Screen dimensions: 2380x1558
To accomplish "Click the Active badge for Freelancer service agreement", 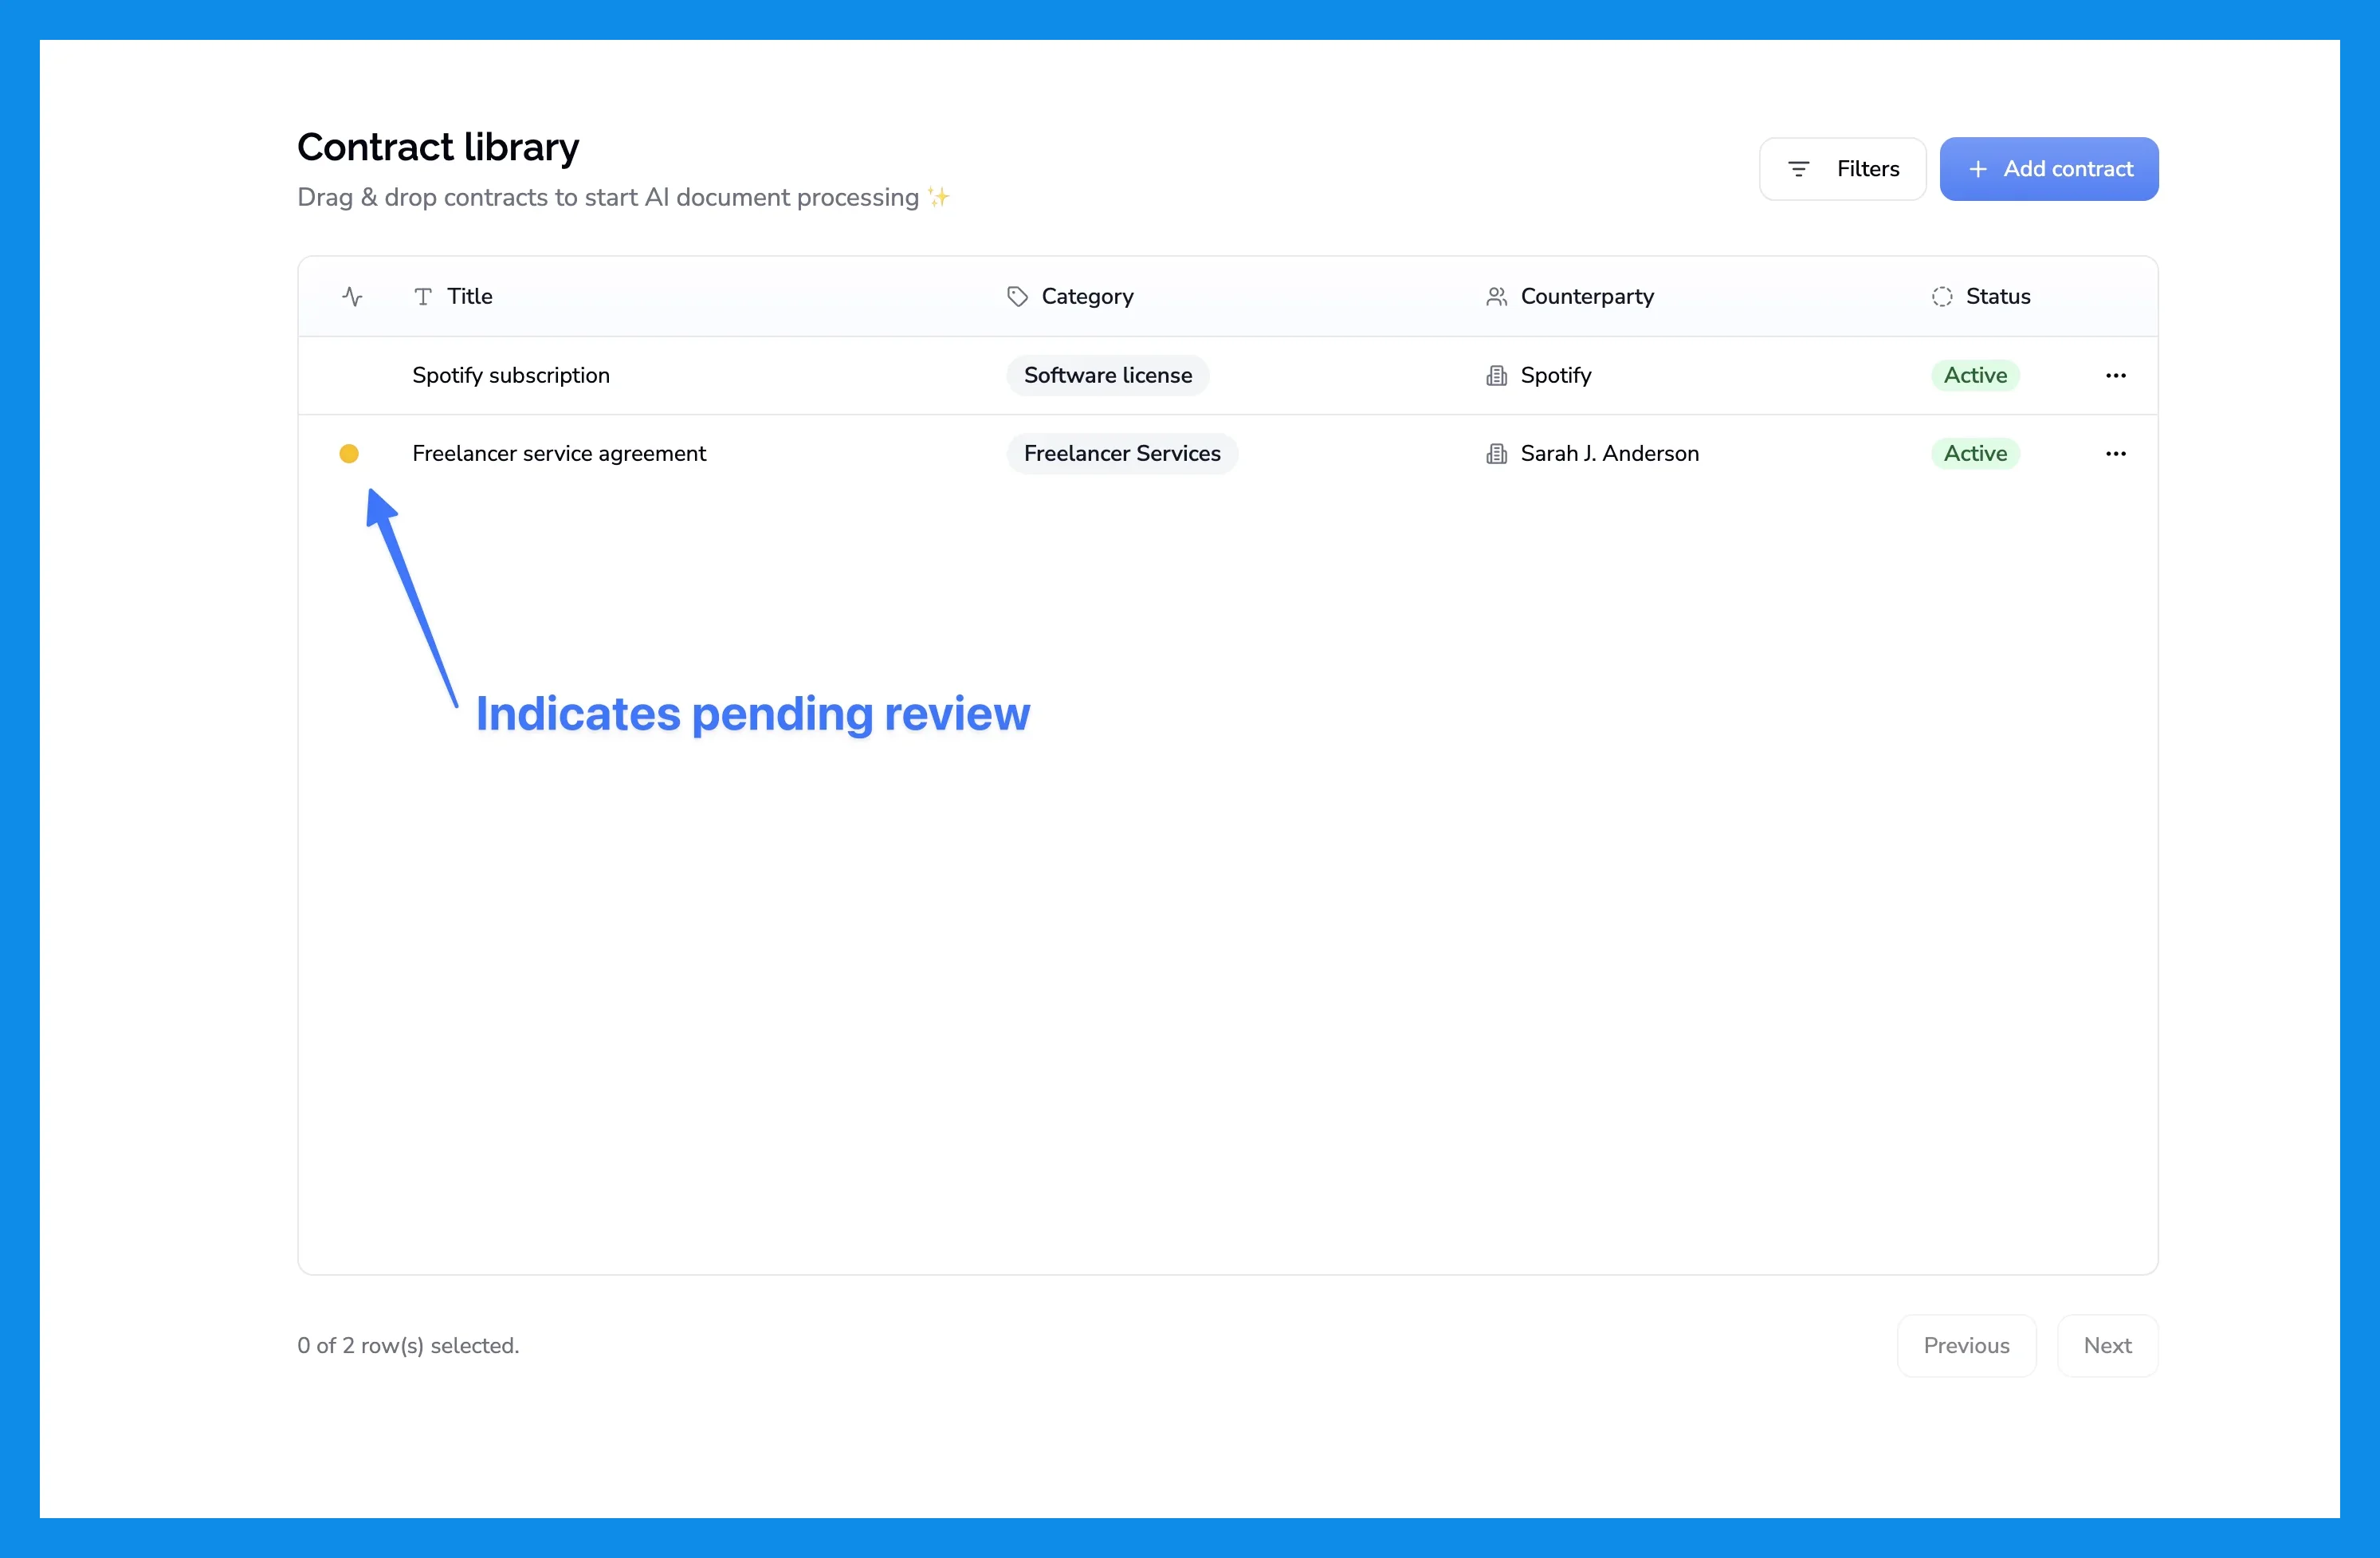I will [x=1975, y=454].
